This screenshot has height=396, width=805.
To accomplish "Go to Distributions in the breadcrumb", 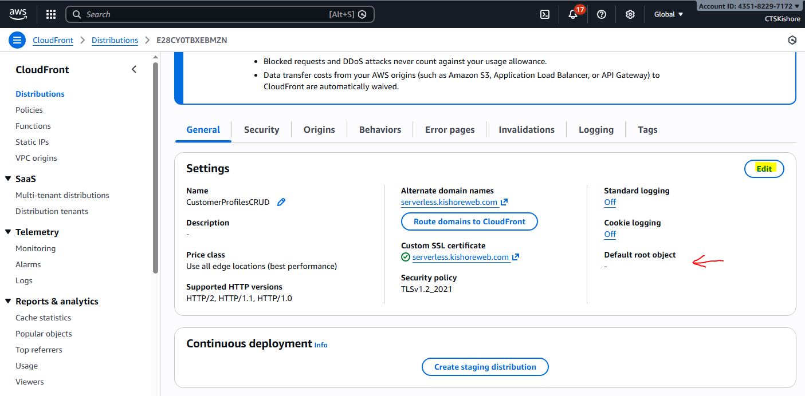I will click(115, 40).
